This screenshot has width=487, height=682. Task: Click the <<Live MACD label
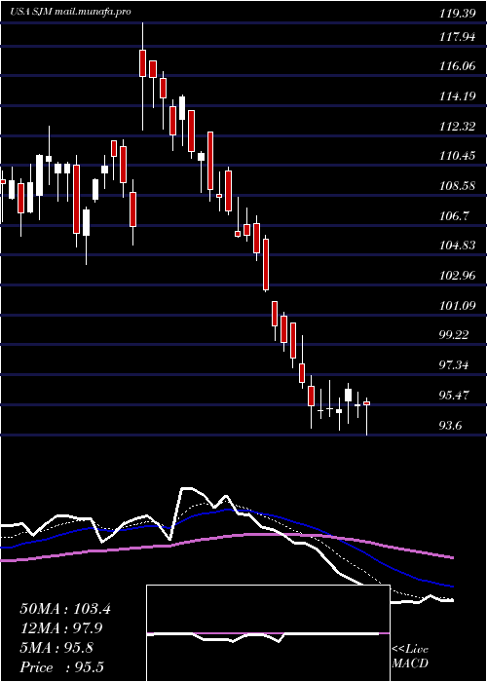point(410,657)
